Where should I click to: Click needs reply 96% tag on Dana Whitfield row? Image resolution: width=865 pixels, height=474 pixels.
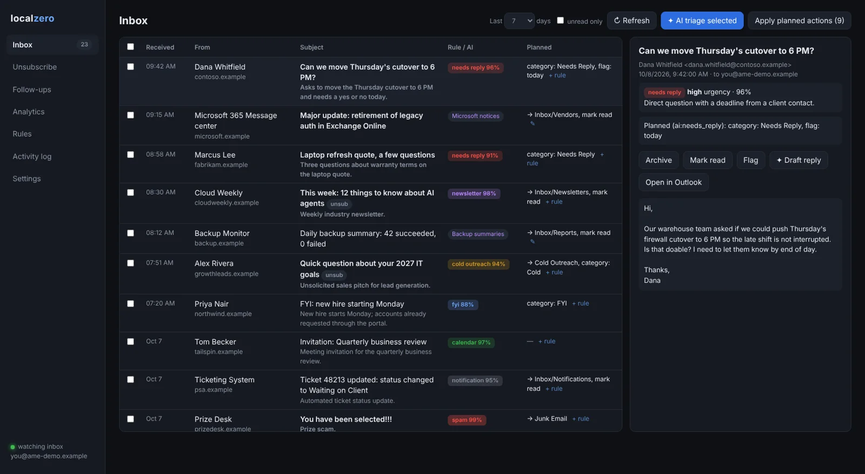click(476, 68)
